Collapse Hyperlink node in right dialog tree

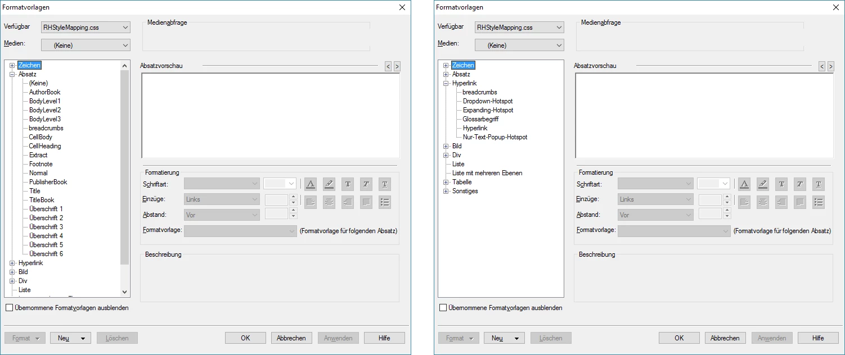tap(446, 83)
